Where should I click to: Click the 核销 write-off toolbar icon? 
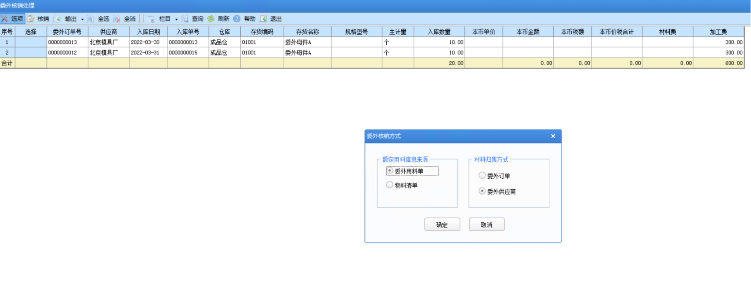click(x=31, y=19)
